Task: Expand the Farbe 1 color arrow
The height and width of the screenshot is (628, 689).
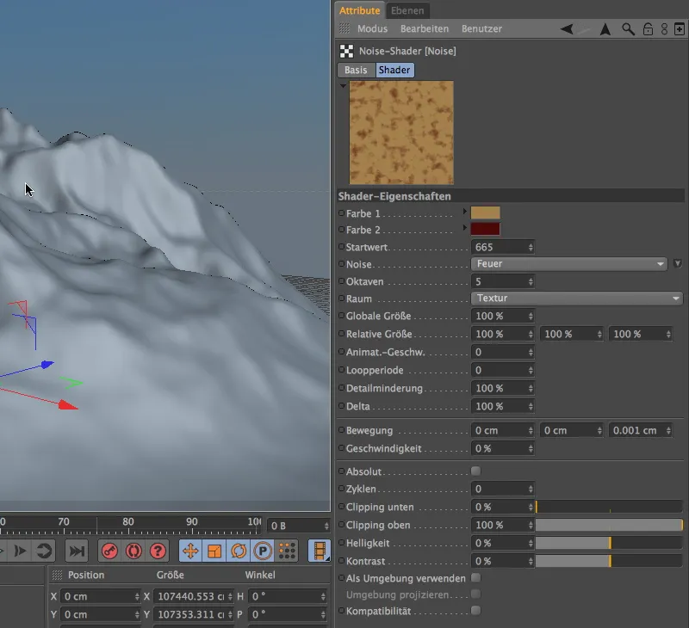Action: (x=464, y=212)
